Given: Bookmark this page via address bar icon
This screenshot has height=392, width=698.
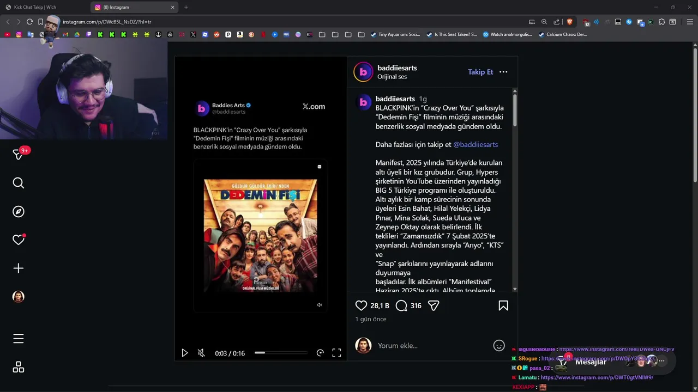Looking at the screenshot, I should [x=40, y=22].
